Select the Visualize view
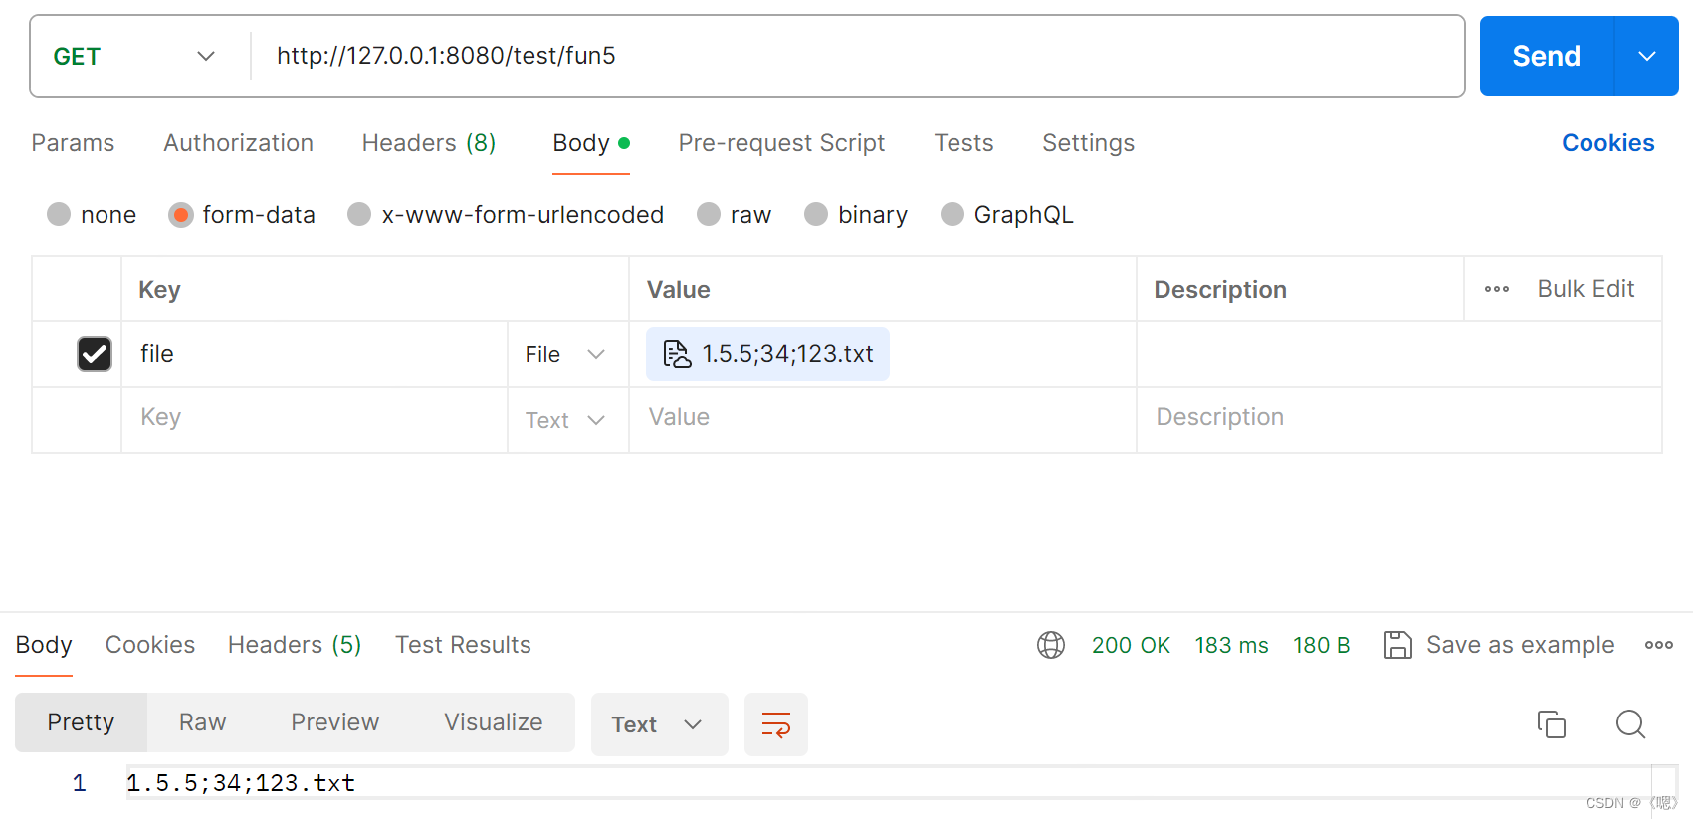 pyautogui.click(x=493, y=722)
